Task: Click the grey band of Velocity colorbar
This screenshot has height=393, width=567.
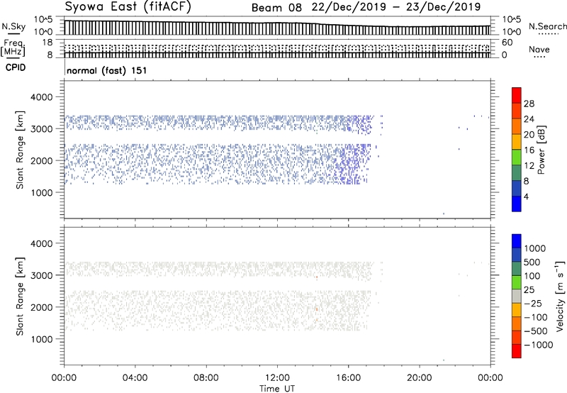Action: (517, 296)
